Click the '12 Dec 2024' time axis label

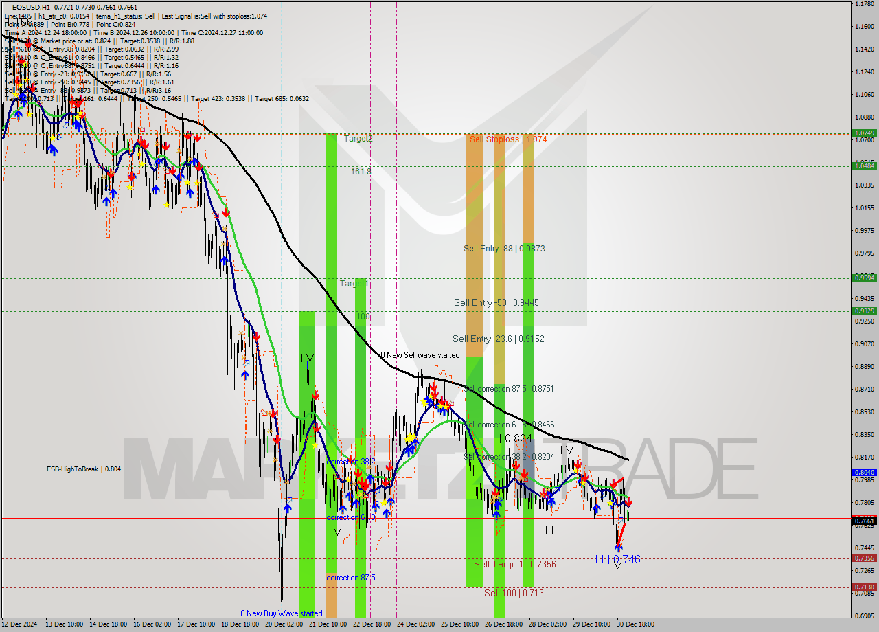19,624
